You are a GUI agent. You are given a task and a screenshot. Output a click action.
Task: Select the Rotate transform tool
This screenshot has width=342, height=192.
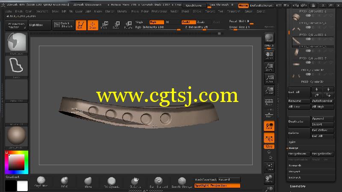coord(128,25)
